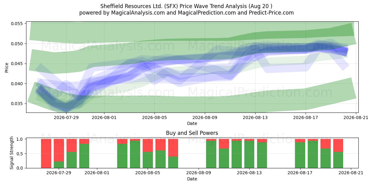Click the chart title mentioning Sheffield Resources Ltd.
The image size is (373, 186).
pyautogui.click(x=186, y=6)
